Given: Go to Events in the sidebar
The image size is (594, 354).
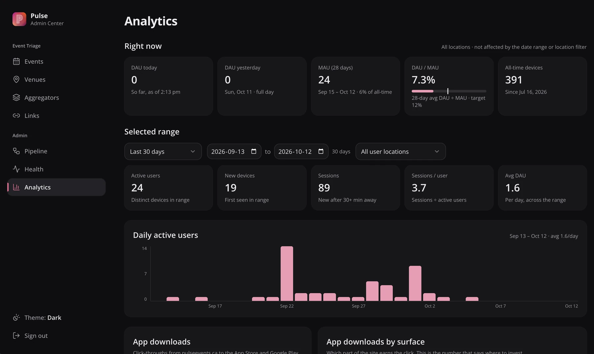Looking at the screenshot, I should (x=56, y=61).
